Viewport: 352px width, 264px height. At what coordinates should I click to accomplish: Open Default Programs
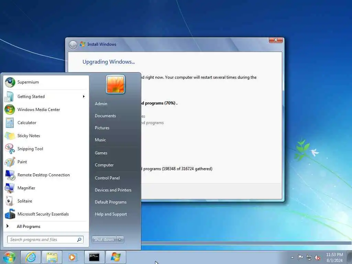[x=111, y=202]
